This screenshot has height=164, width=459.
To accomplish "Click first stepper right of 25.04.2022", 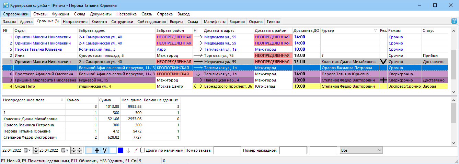I will click(x=74, y=150).
